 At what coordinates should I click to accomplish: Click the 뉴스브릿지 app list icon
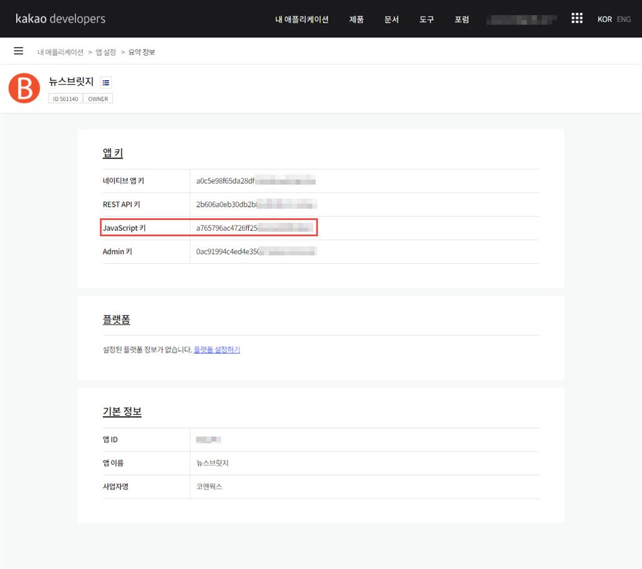pyautogui.click(x=106, y=83)
